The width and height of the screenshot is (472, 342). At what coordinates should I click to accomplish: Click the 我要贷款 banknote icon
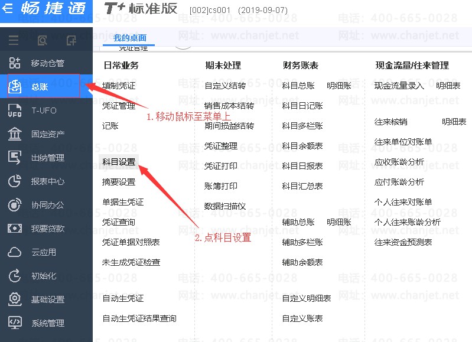coord(14,228)
